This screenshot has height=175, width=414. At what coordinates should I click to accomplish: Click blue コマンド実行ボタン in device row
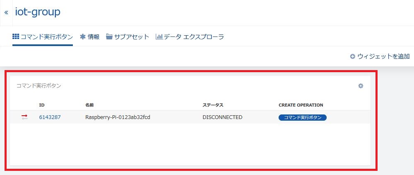coord(303,118)
